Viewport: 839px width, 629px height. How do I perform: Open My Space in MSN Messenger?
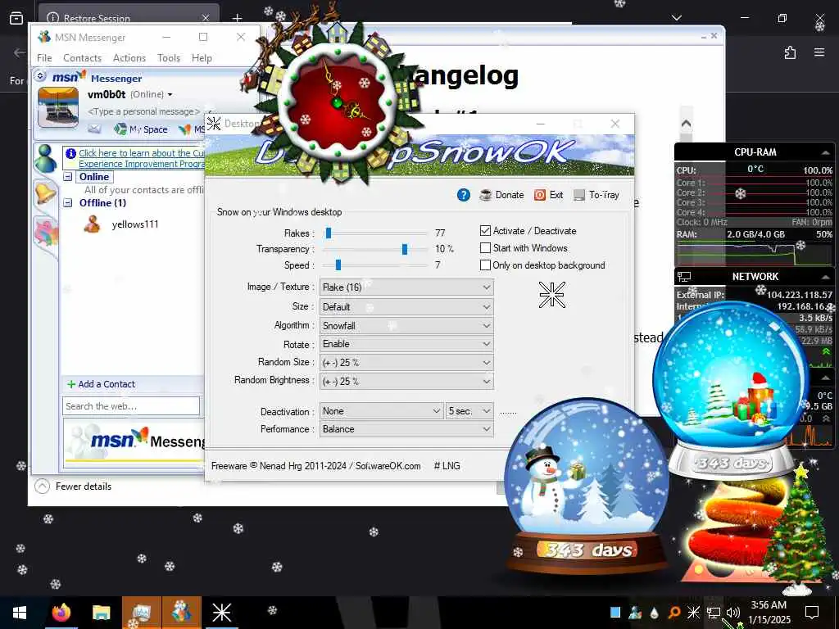[141, 129]
